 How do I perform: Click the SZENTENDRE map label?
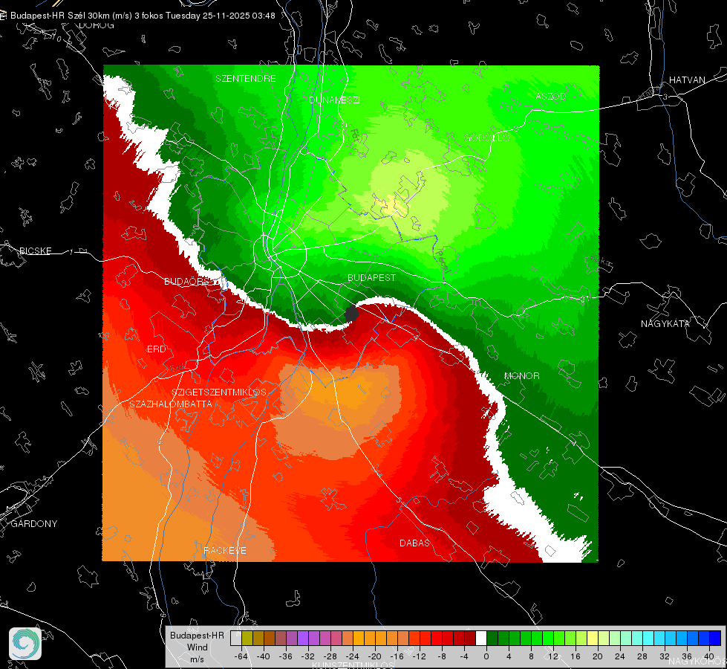coord(246,79)
